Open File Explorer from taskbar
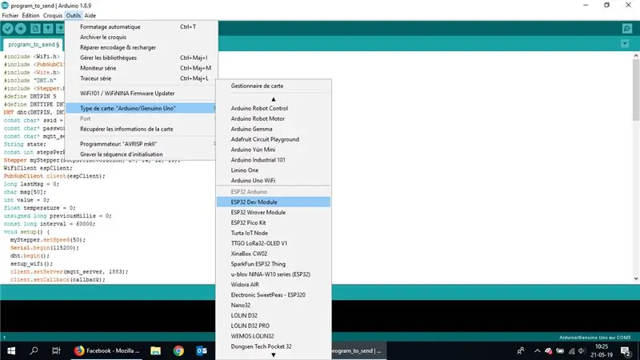The width and height of the screenshot is (640, 360). [x=155, y=350]
